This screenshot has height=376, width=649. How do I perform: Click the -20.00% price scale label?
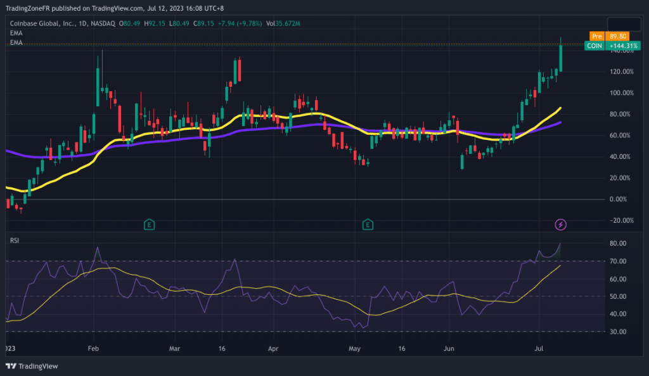pyautogui.click(x=621, y=221)
